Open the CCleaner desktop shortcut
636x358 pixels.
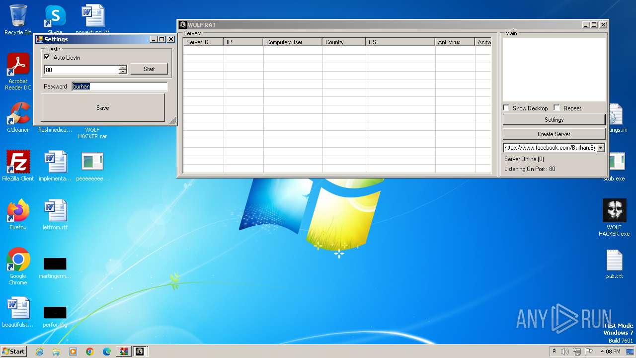18,118
